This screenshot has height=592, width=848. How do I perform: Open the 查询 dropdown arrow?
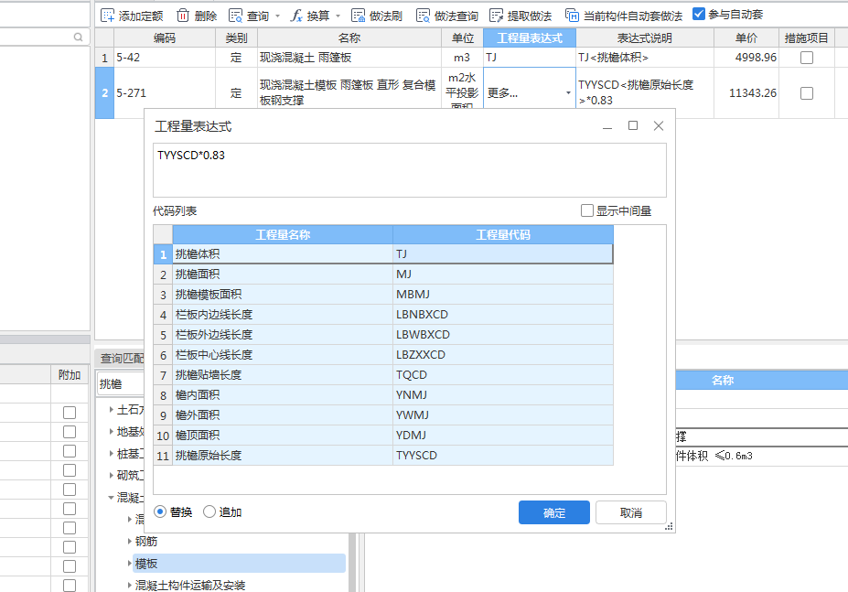click(x=277, y=16)
